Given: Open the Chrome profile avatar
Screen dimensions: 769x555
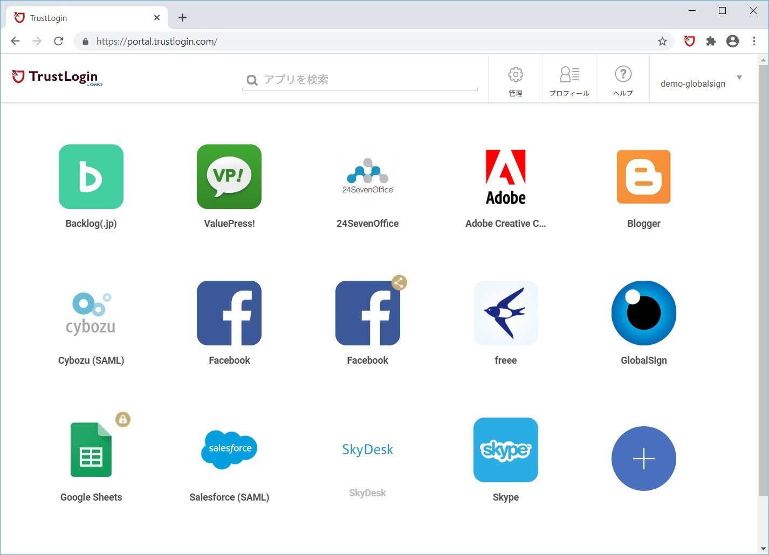Looking at the screenshot, I should coord(732,41).
